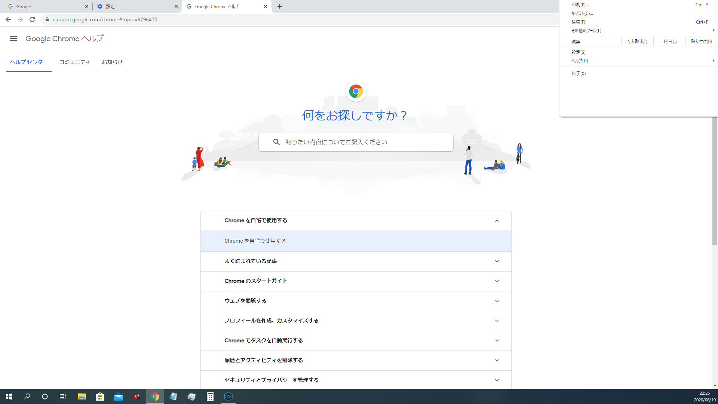Click 貼り付け(P) in edit row
This screenshot has height=404, width=718.
pyautogui.click(x=702, y=42)
